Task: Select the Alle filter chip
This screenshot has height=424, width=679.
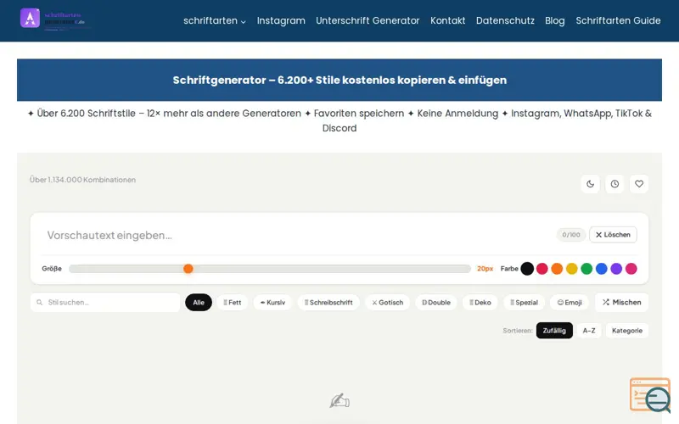Action: (199, 303)
